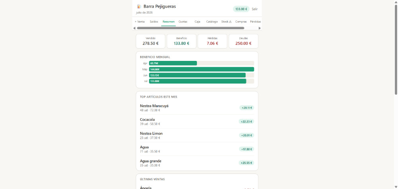Go to the Caja tab
398x189 pixels.
click(197, 22)
